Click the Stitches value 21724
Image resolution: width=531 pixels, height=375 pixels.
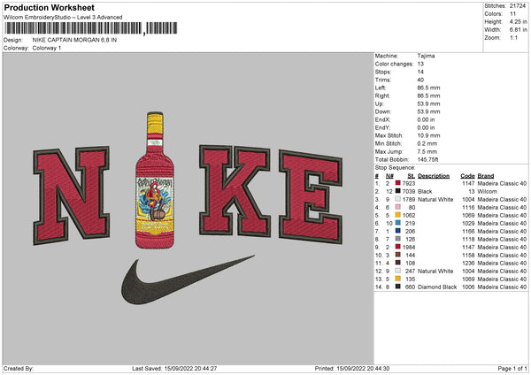pos(518,6)
